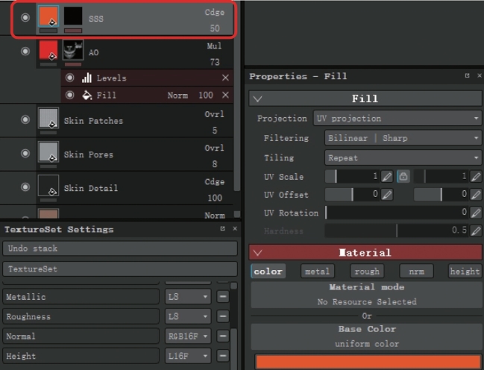Remove the Height channel with minus

pyautogui.click(x=222, y=356)
